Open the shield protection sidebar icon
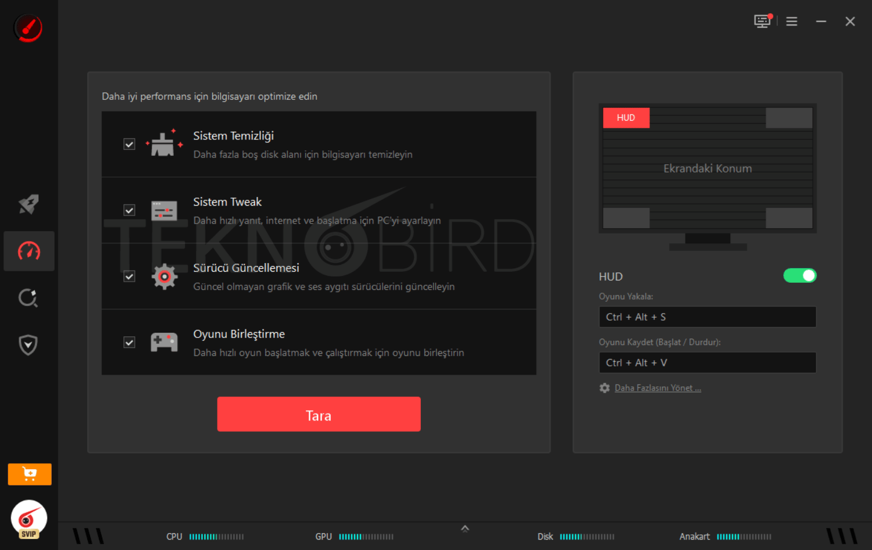Image resolution: width=872 pixels, height=550 pixels. coord(28,345)
